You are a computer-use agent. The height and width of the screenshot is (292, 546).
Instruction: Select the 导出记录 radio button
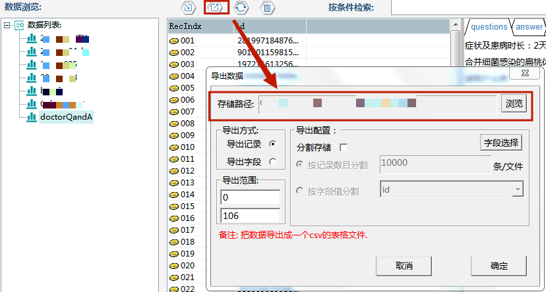pos(272,144)
